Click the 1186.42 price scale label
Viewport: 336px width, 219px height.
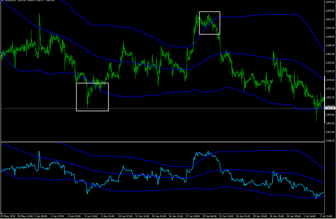click(330, 54)
